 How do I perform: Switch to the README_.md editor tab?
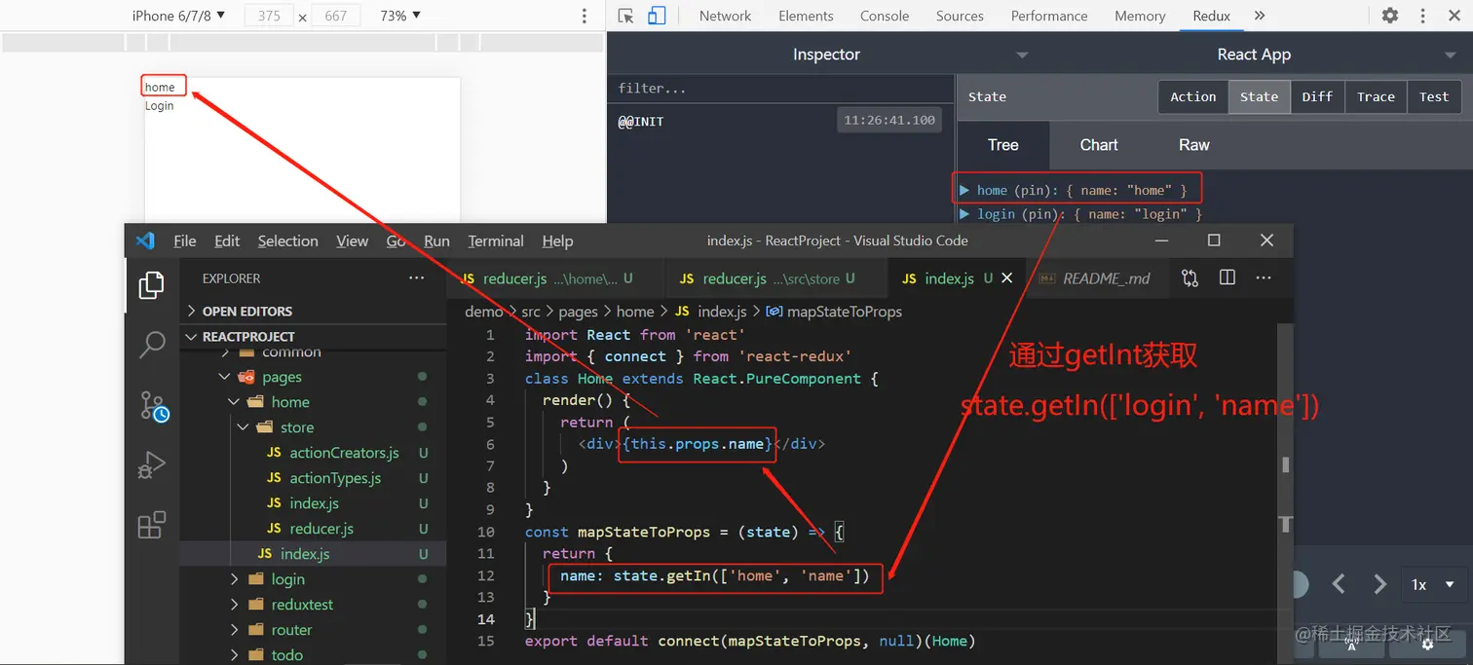[x=1096, y=278]
